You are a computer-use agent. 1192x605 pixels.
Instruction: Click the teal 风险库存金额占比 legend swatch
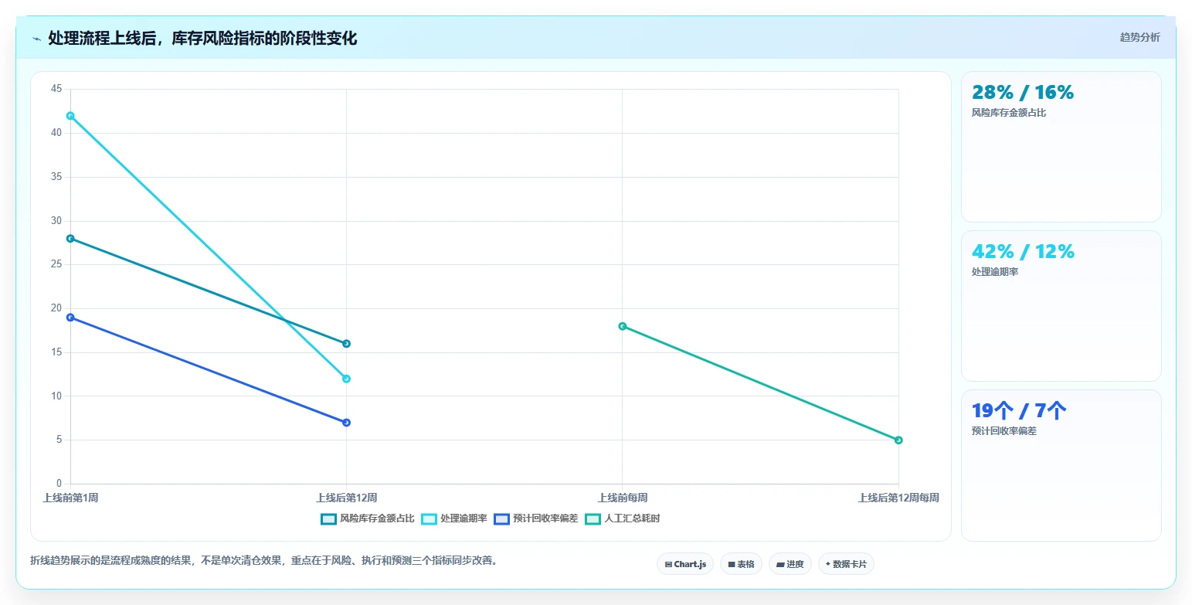point(328,518)
